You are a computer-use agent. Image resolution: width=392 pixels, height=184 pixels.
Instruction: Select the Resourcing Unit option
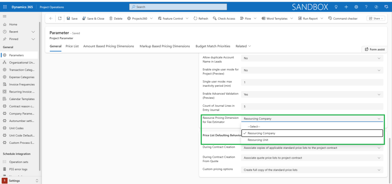coord(258,140)
